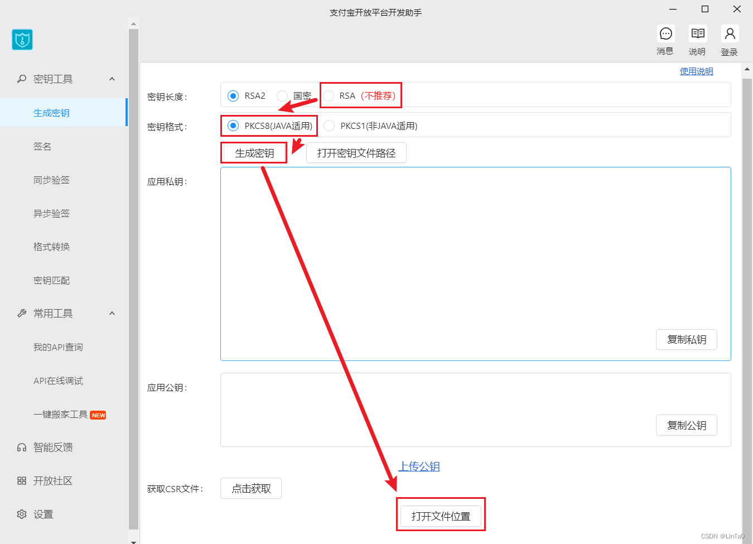The image size is (753, 544).
Task: Collapse the 密钥工具 section chevron
Action: pyautogui.click(x=112, y=79)
